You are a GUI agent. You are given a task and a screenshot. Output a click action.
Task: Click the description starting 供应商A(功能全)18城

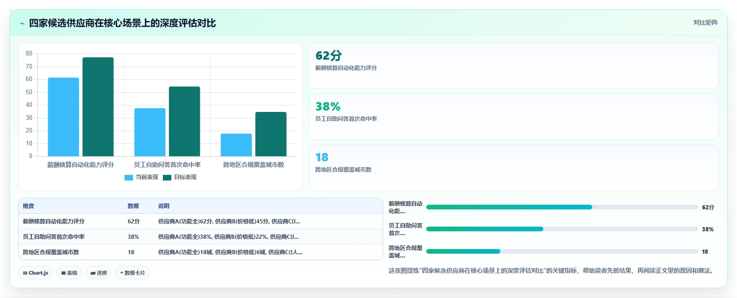pyautogui.click(x=230, y=252)
